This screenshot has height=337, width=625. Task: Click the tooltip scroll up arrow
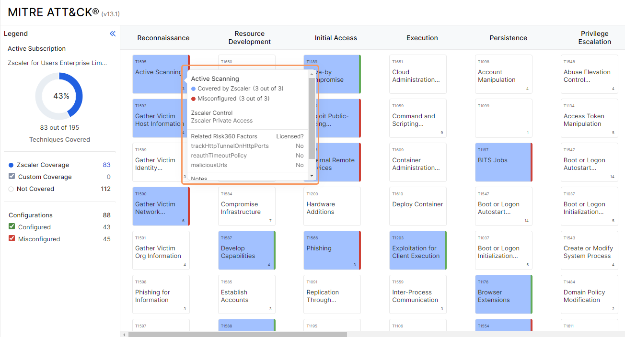tap(312, 74)
